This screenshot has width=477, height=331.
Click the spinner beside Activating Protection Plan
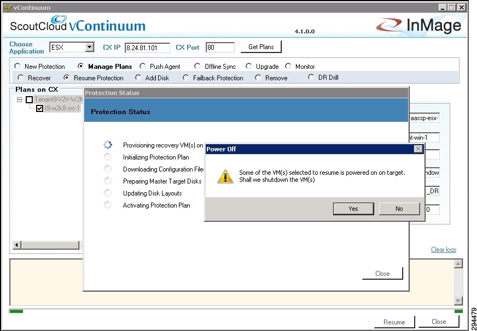[x=108, y=205]
